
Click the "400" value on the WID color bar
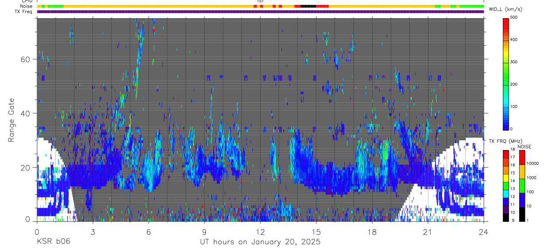tap(514, 39)
